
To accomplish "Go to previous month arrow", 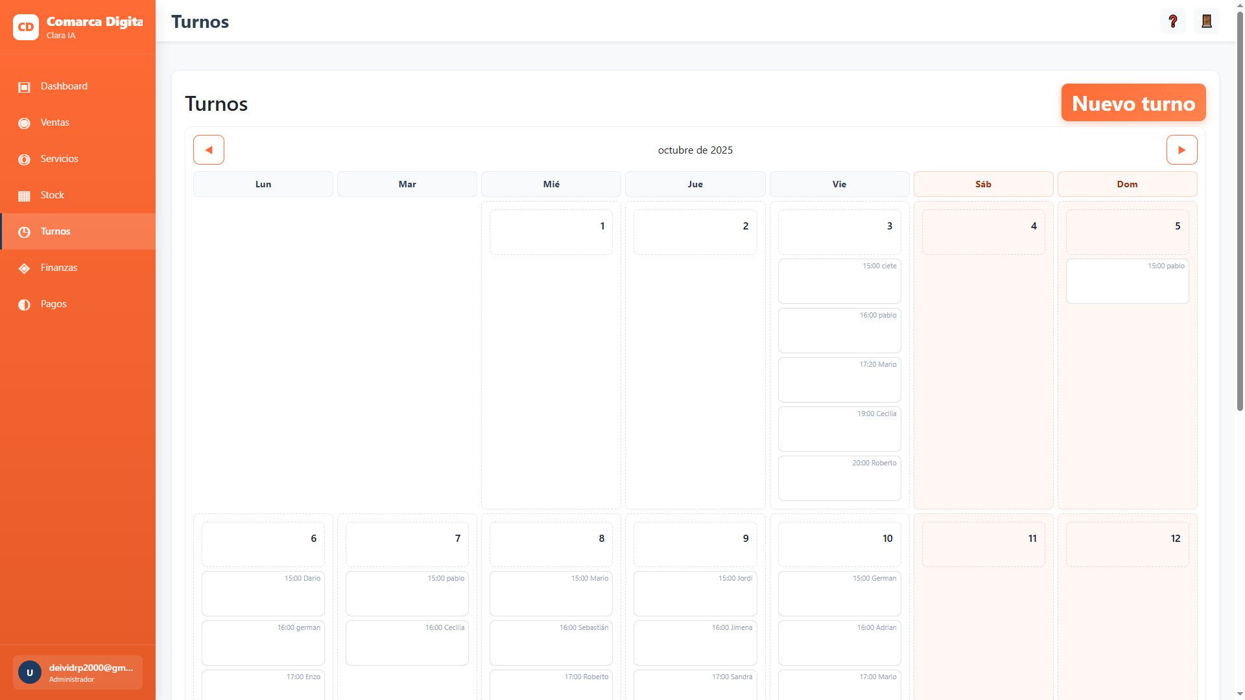I will (209, 150).
